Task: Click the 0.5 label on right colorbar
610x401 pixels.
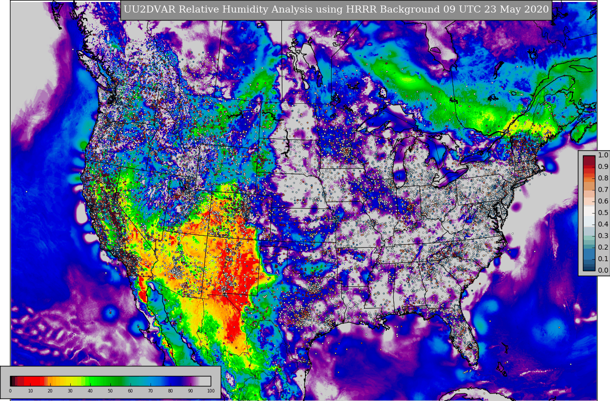Action: click(603, 213)
